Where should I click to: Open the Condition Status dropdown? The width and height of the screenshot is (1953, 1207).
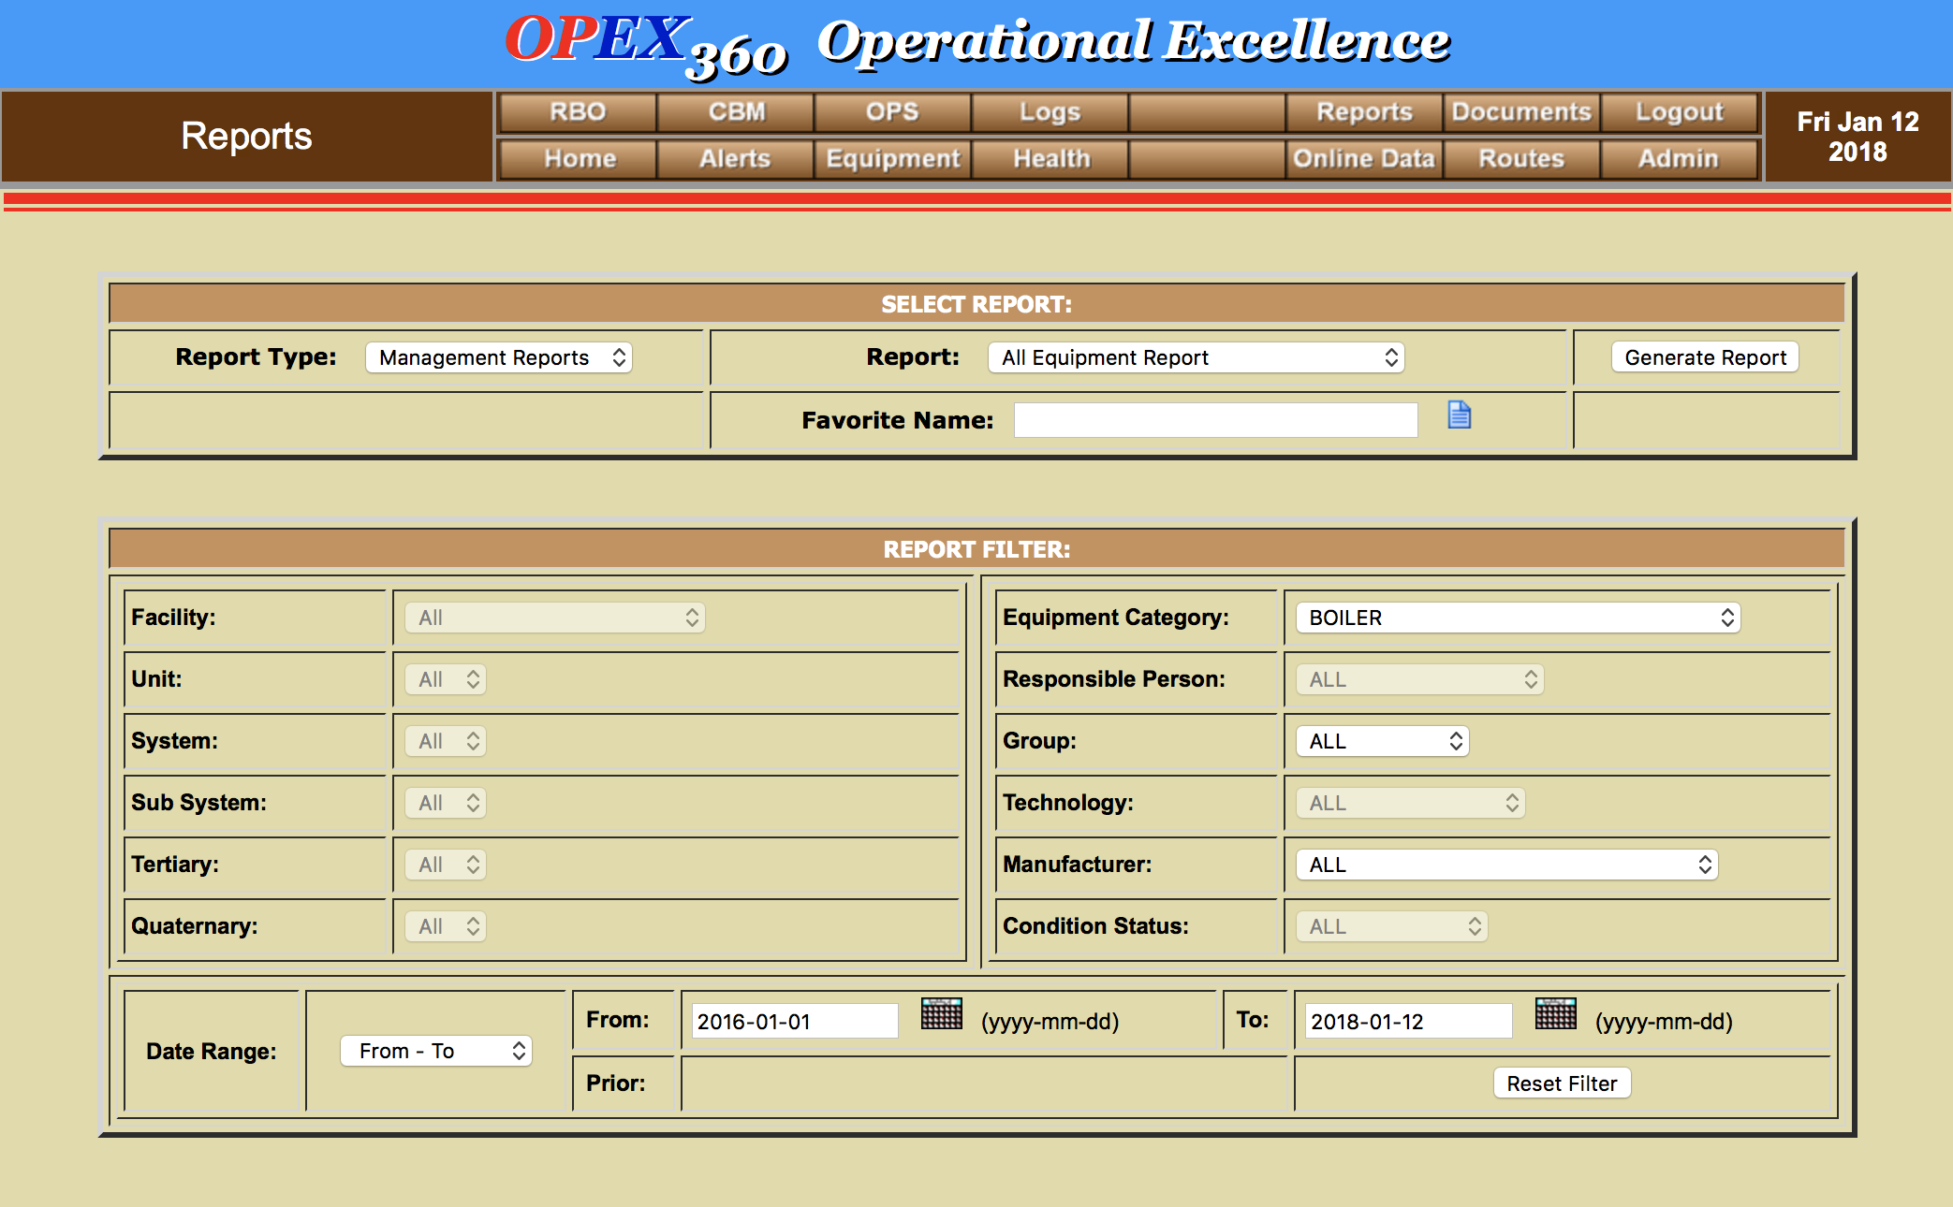[x=1392, y=926]
